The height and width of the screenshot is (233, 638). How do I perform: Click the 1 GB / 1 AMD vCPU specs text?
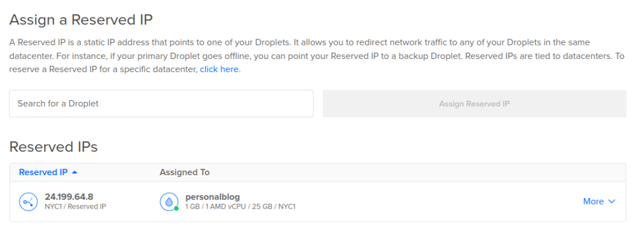coord(240,207)
